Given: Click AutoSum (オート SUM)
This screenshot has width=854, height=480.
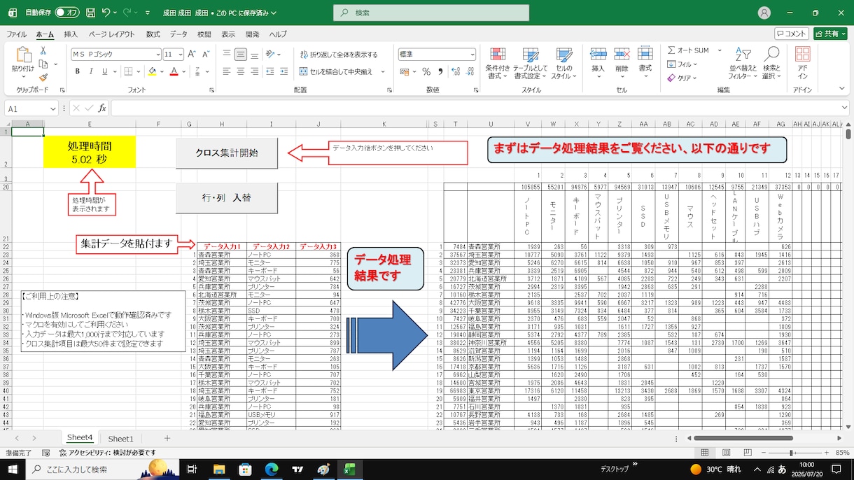Looking at the screenshot, I should [x=688, y=50].
